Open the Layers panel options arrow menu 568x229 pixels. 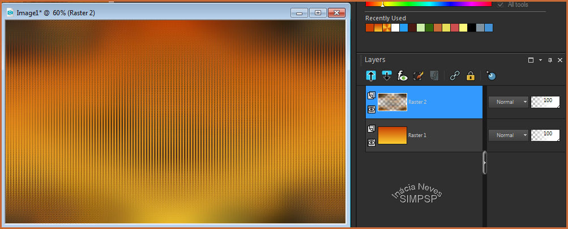coord(541,60)
